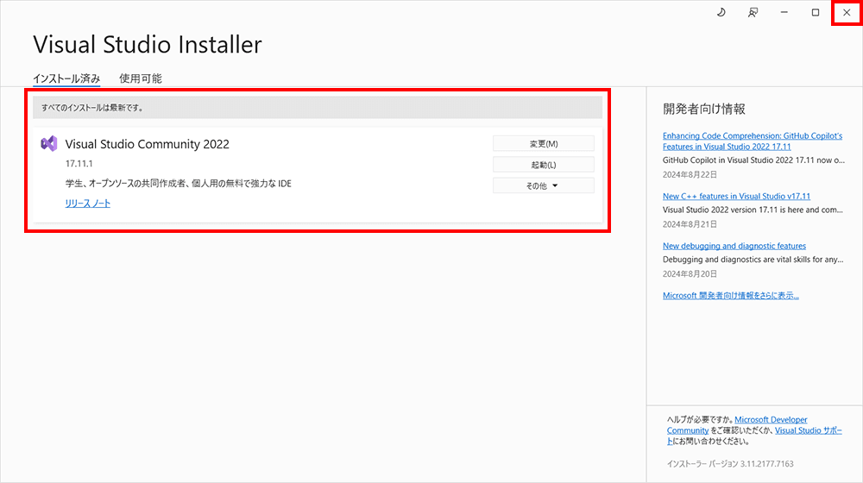Open Enhancing Code Comprehension GitHub Copilot article link
The width and height of the screenshot is (863, 483).
pyautogui.click(x=752, y=141)
